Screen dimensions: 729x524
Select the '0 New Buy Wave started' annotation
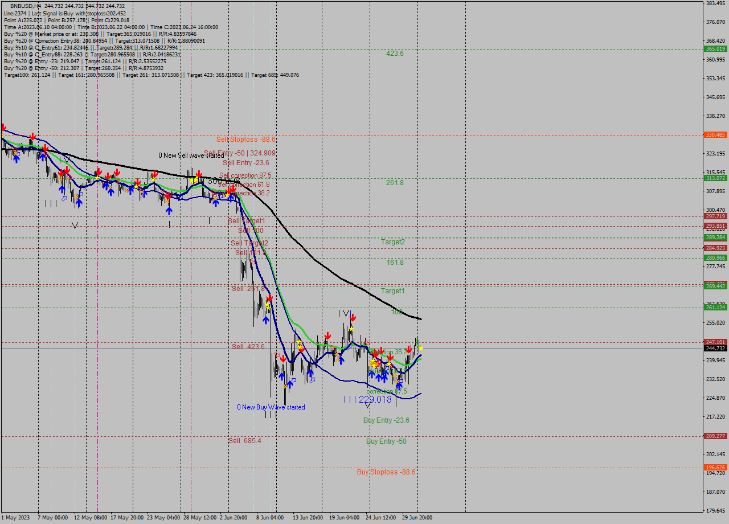(x=271, y=407)
